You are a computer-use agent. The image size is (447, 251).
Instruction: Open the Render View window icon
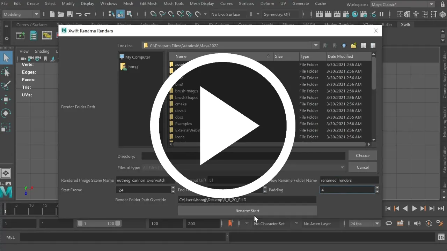pos(320,14)
